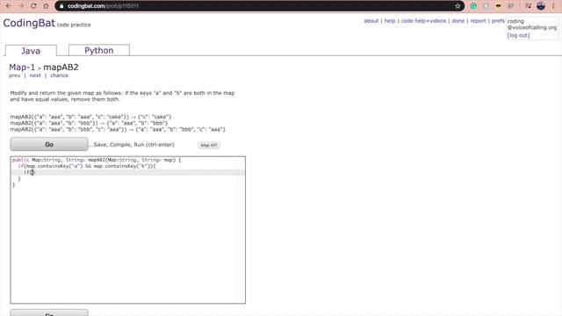This screenshot has height=316, width=562.
Task: Open the prefs link
Action: [x=498, y=21]
